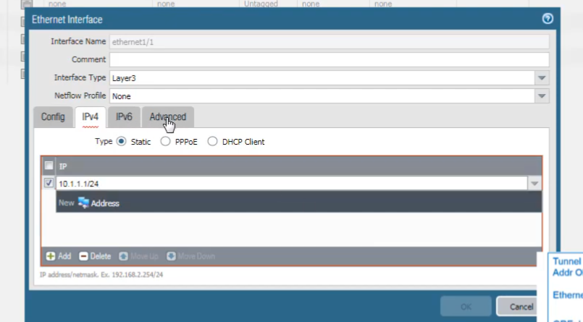Click the Comment input field

click(x=329, y=59)
